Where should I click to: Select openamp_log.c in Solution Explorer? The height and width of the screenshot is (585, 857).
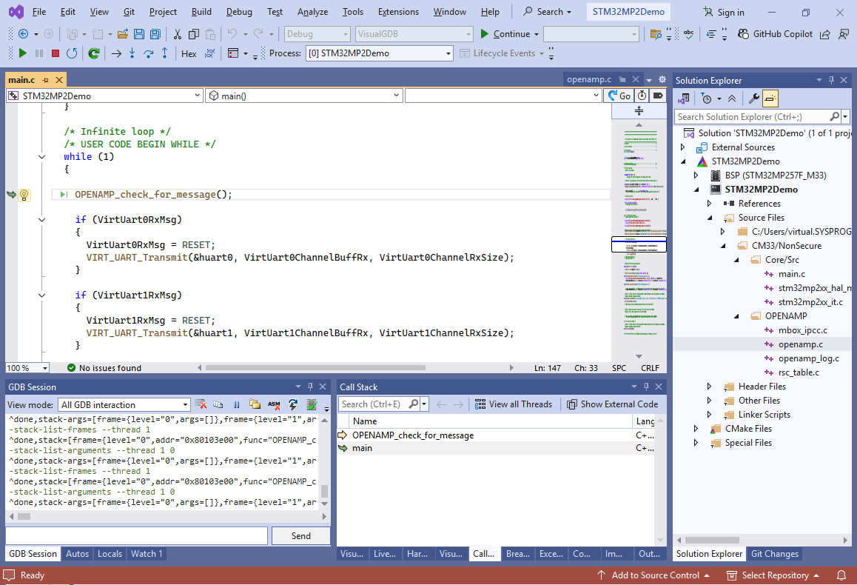[x=808, y=358]
